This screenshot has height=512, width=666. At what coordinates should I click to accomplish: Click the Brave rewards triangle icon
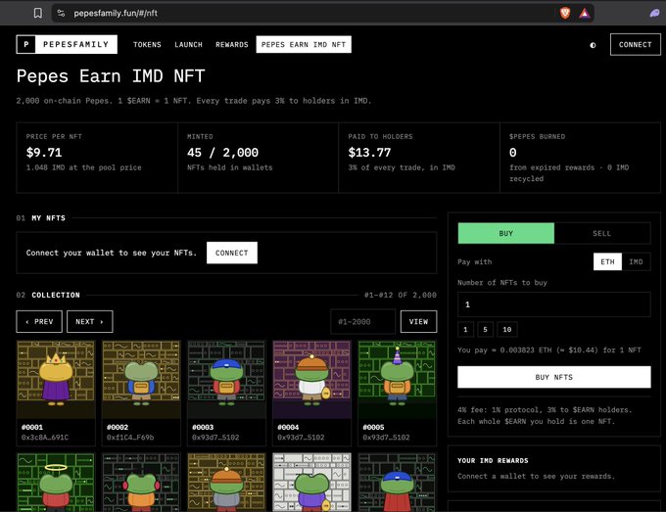coord(585,13)
